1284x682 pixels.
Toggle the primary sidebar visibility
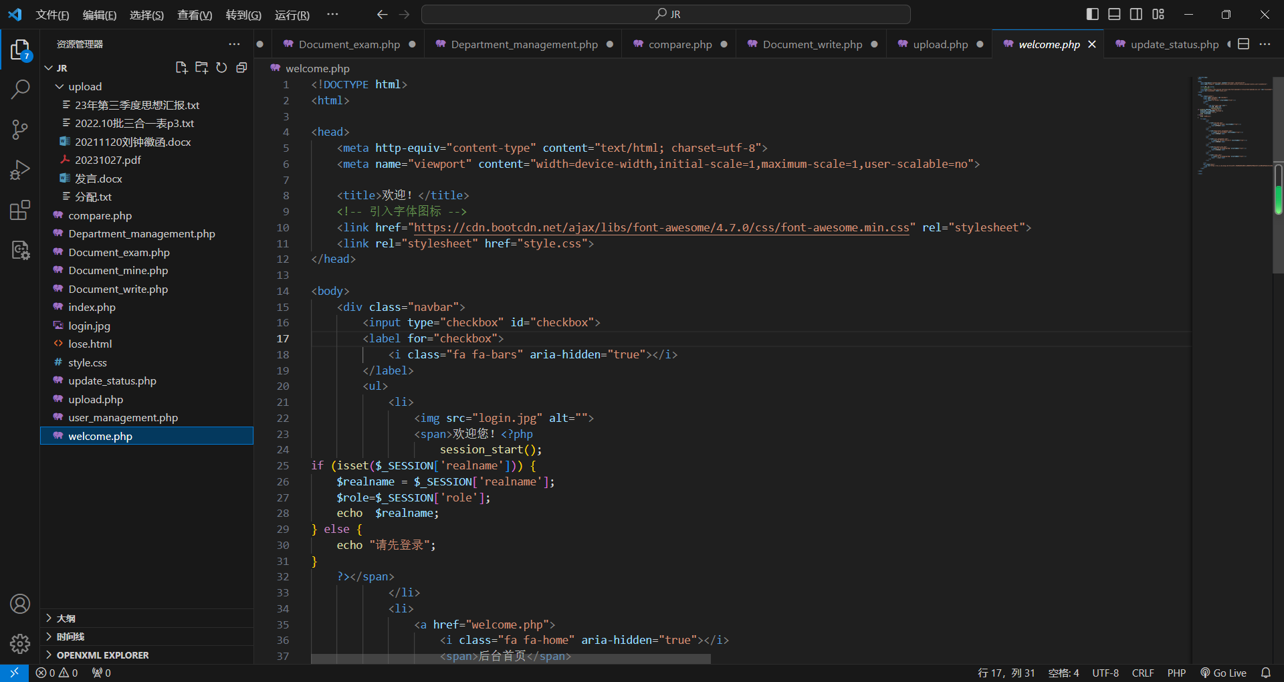click(1093, 14)
